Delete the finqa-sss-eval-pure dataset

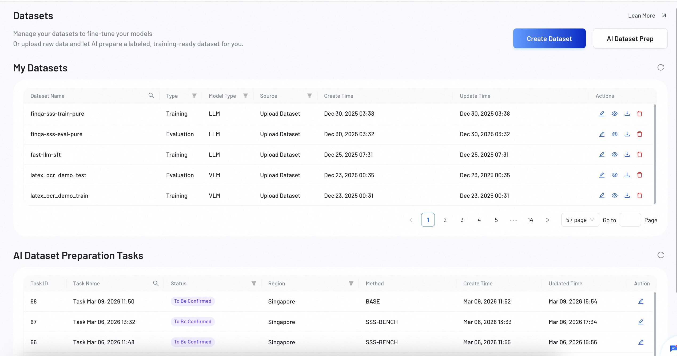tap(640, 134)
